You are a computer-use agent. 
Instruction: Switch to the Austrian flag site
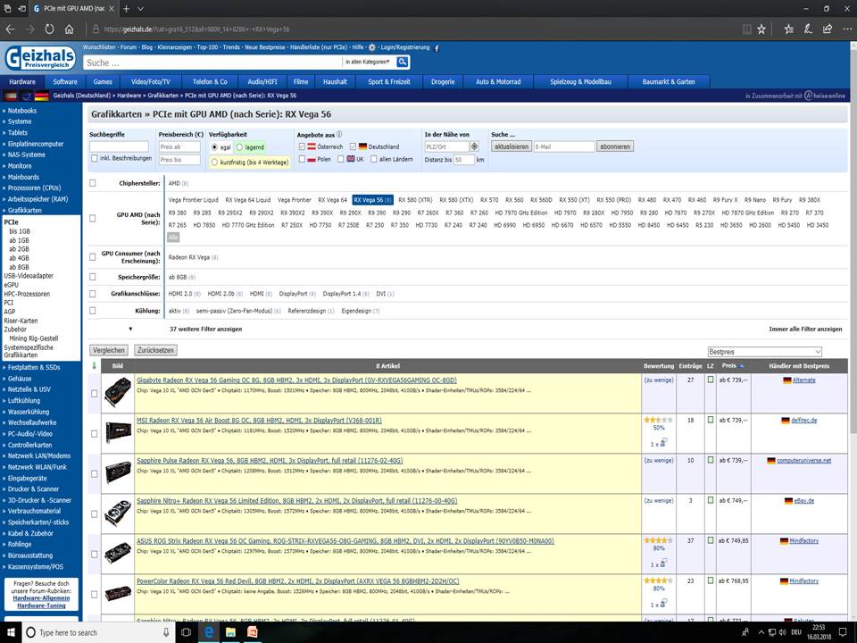tap(10, 96)
